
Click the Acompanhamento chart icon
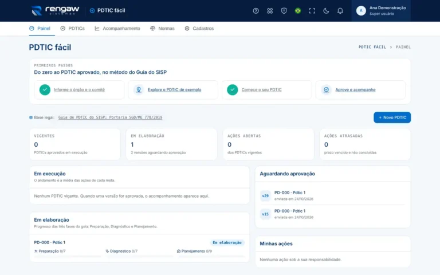(x=97, y=28)
